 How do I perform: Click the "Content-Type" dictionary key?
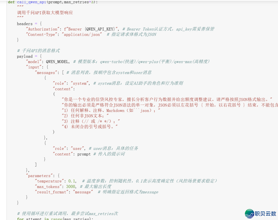[41, 34]
